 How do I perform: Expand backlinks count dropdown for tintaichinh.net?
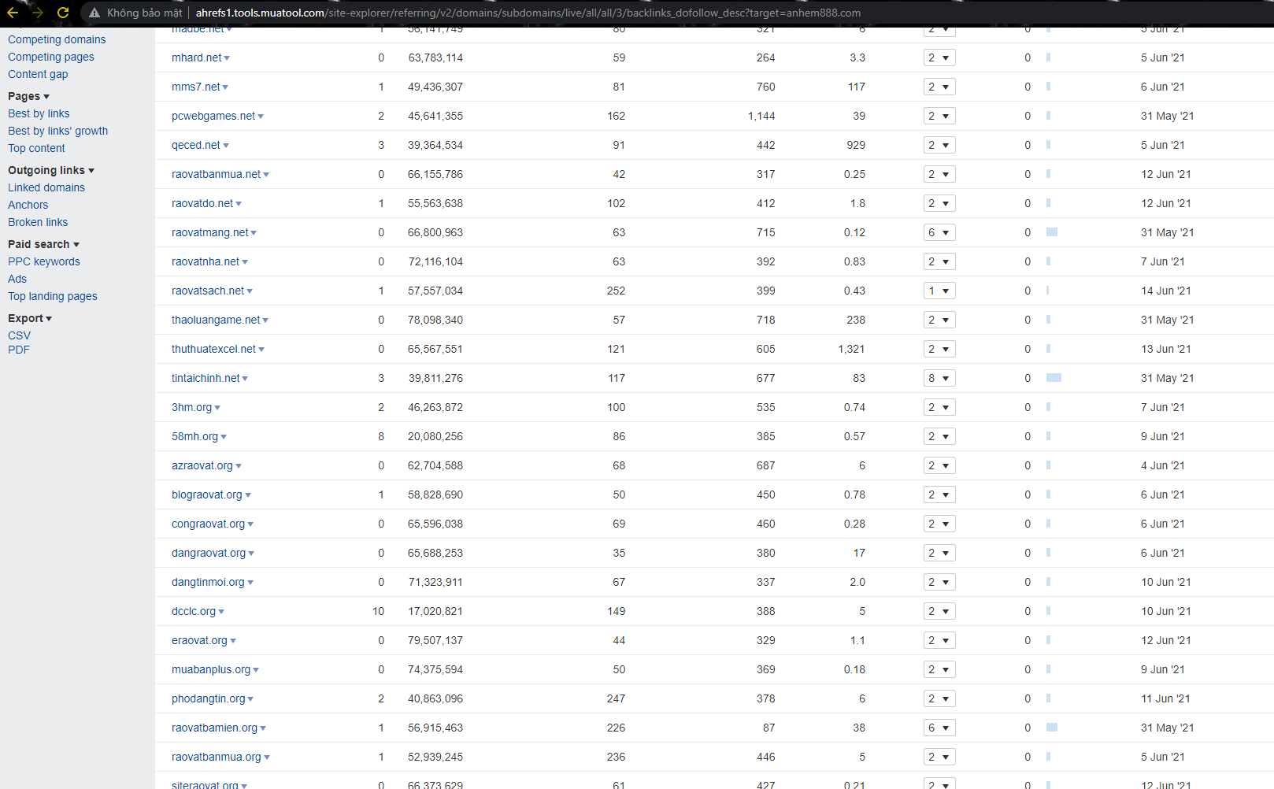pyautogui.click(x=939, y=378)
